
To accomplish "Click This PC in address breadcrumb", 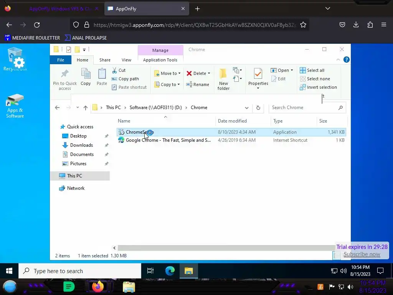I will click(x=113, y=108).
